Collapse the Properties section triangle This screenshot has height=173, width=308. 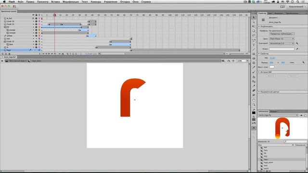click(x=259, y=53)
